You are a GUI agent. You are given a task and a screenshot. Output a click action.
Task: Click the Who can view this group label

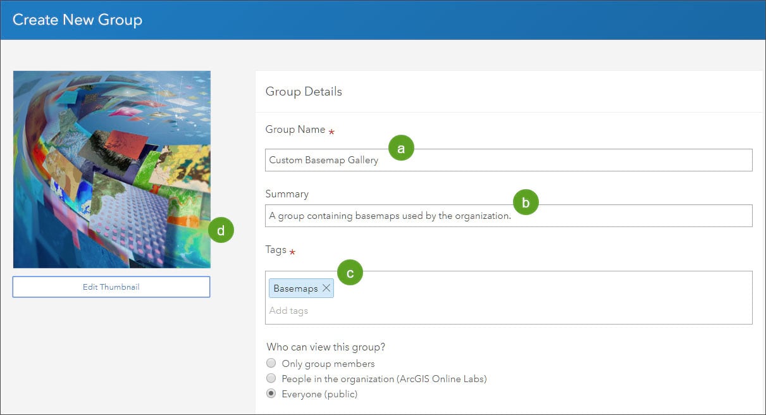click(326, 347)
